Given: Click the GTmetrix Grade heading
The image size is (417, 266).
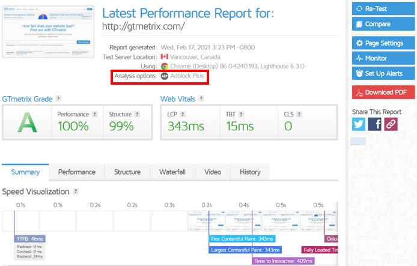Looking at the screenshot, I should pyautogui.click(x=27, y=99).
